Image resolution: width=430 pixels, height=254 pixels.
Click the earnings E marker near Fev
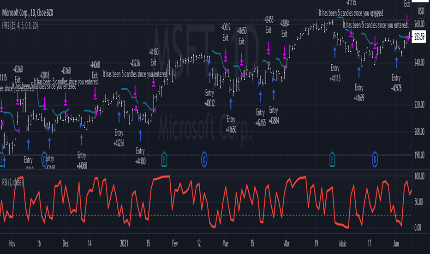[164, 159]
